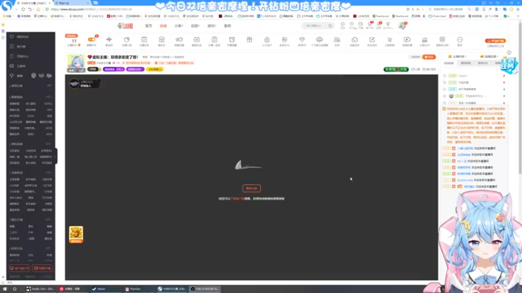
Task: Open user avatar in site header
Action: pyautogui.click(x=403, y=25)
